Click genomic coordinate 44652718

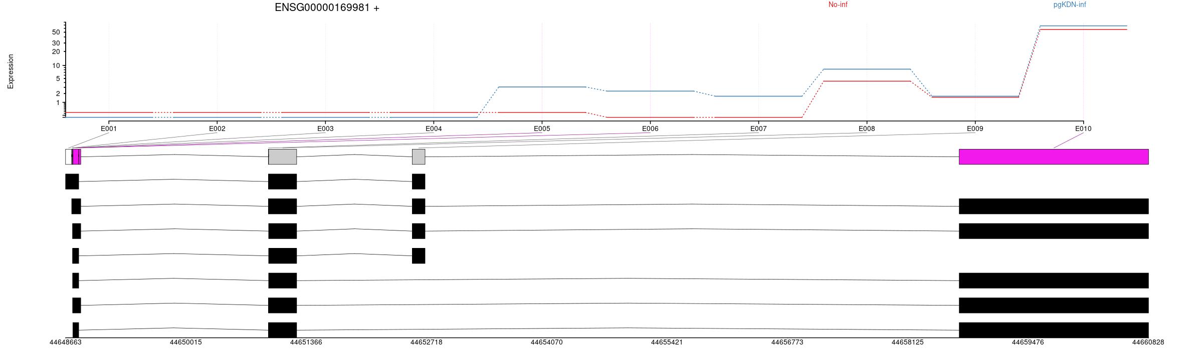pos(427,342)
